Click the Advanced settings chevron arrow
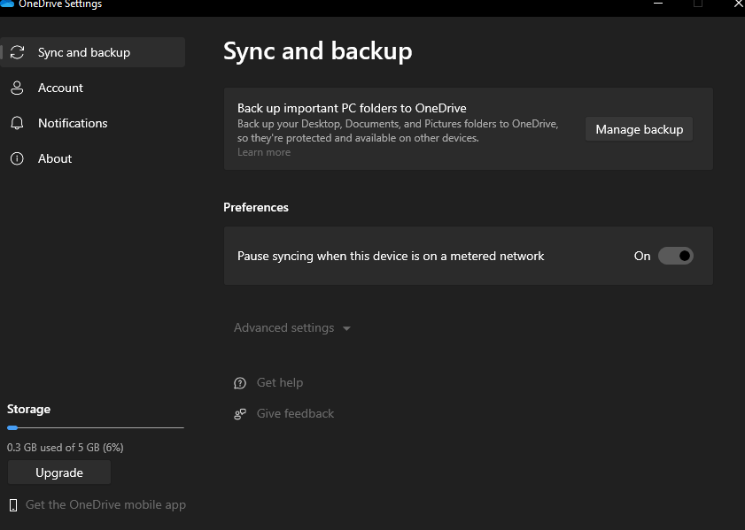745x530 pixels. tap(346, 329)
